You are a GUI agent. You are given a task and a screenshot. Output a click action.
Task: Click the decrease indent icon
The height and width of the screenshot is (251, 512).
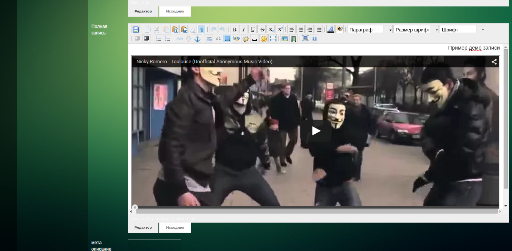(137, 39)
